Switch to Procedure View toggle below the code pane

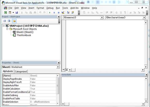click(63, 70)
